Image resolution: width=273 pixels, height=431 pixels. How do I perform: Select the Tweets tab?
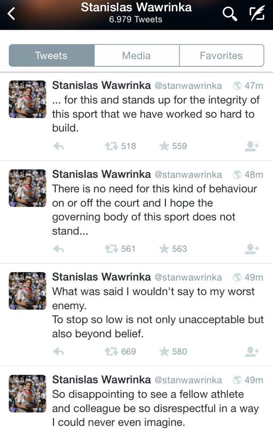click(51, 56)
